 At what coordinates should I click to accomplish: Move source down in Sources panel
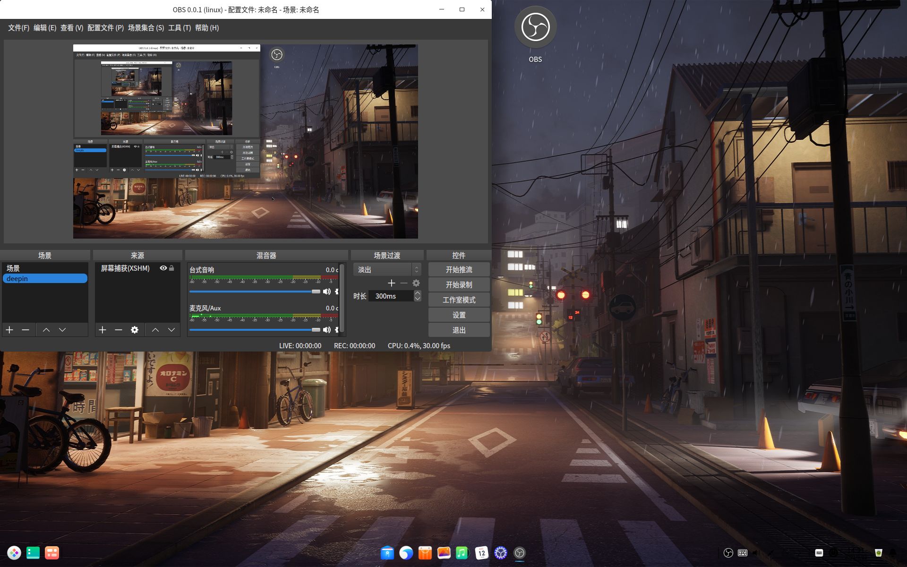pos(171,330)
